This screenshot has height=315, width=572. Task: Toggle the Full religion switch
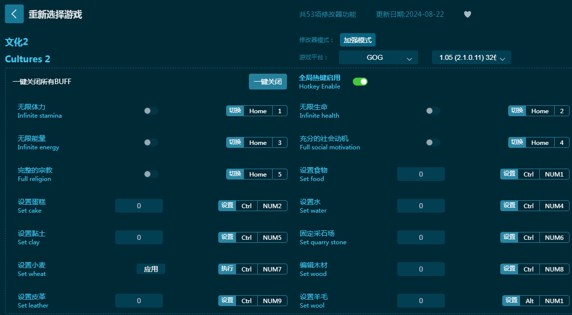click(x=151, y=174)
